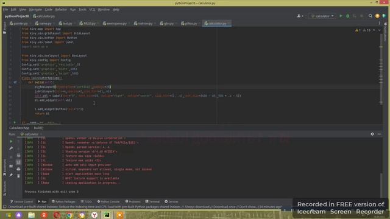Open the Python Packages tool window
The width and height of the screenshot is (390, 219).
[x=63, y=201]
